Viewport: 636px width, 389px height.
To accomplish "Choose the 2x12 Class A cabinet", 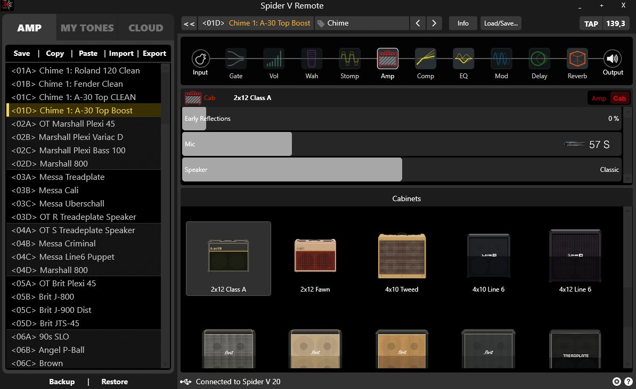I will pos(229,259).
